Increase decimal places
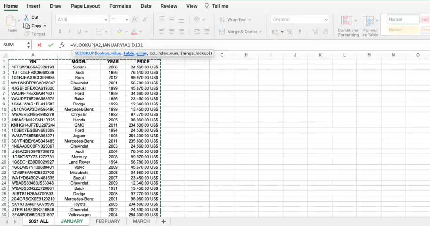Viewport: 430px width, 226px height. 315,31
